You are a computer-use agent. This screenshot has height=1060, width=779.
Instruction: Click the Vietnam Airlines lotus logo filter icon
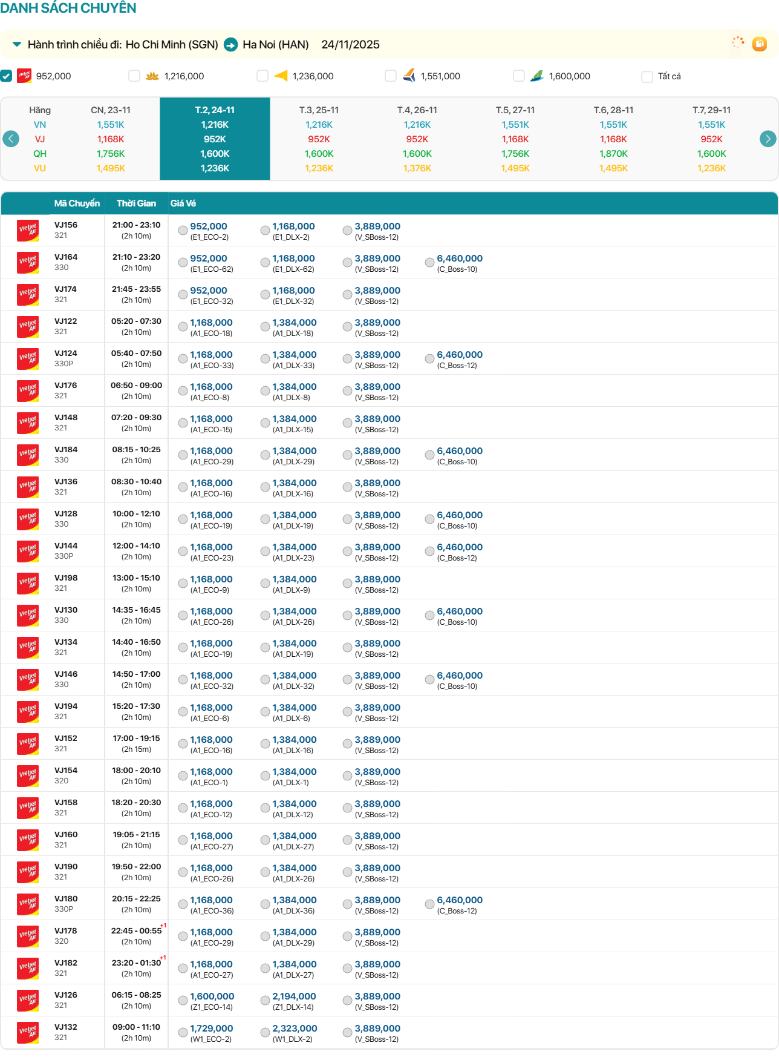point(152,76)
